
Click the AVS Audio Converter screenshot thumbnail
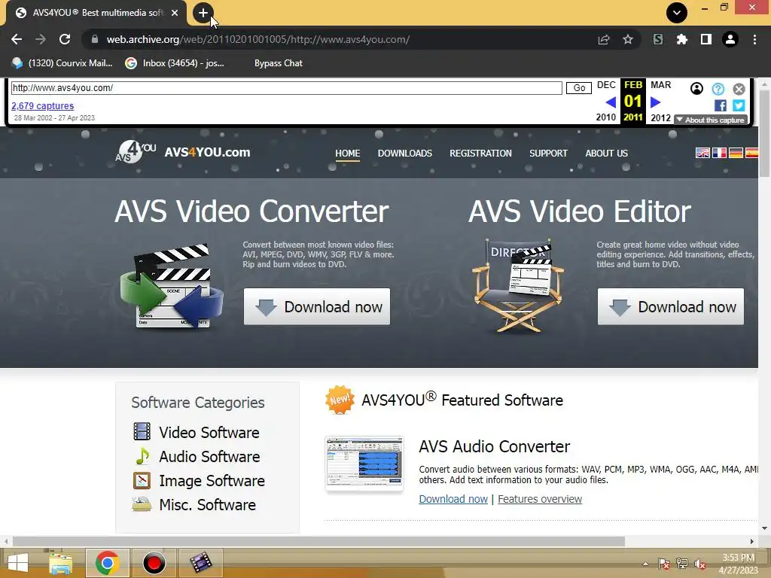(364, 464)
